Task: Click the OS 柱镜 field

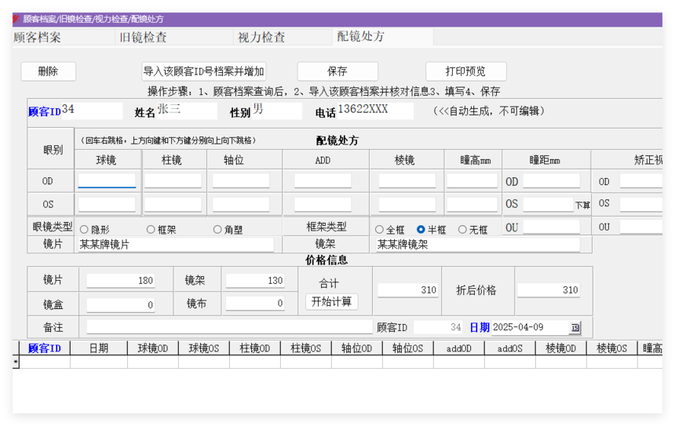Action: coord(173,205)
